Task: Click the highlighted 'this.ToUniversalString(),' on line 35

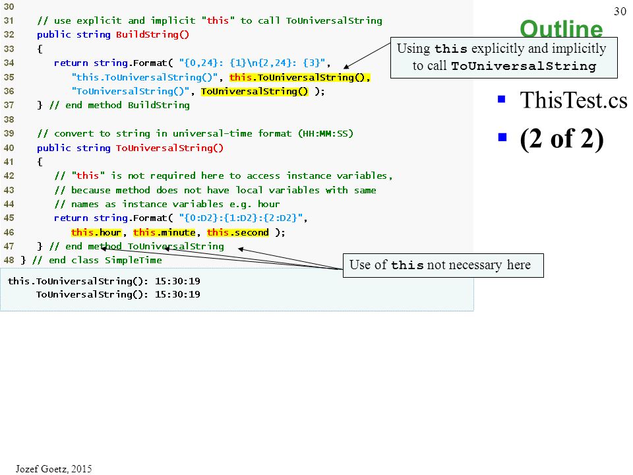Action: [x=299, y=77]
